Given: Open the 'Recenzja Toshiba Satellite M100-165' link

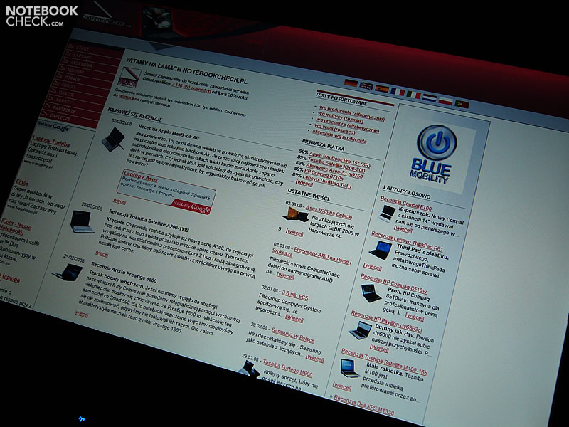Looking at the screenshot, I should 384,362.
